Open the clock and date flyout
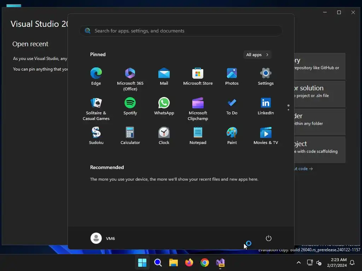Screen dimensions: 362x271 (337, 263)
